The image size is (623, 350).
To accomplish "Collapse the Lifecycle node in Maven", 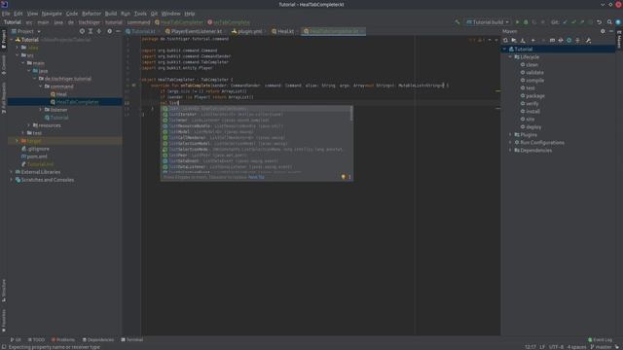I will pyautogui.click(x=510, y=57).
